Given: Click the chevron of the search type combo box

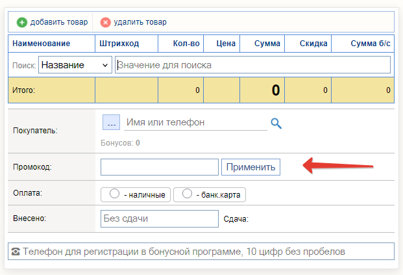Looking at the screenshot, I should click(x=105, y=65).
